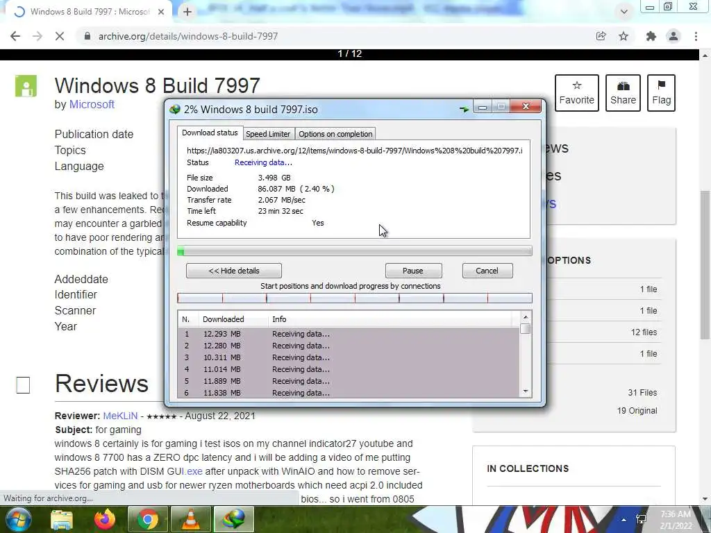
Task: Click the 12 files download option
Action: [644, 332]
